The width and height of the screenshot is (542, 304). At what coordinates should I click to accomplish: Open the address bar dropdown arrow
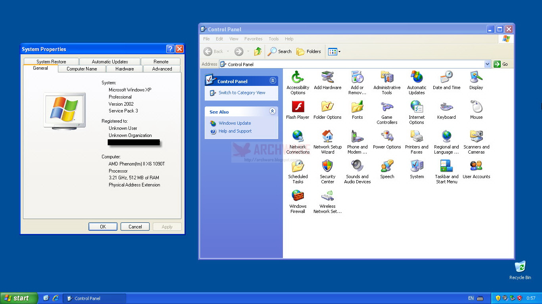point(488,64)
